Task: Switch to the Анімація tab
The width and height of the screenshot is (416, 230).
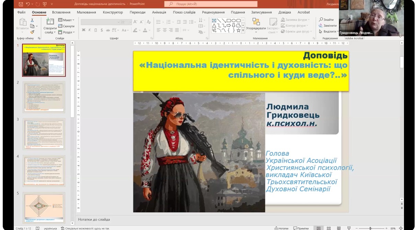Action: 159,12
